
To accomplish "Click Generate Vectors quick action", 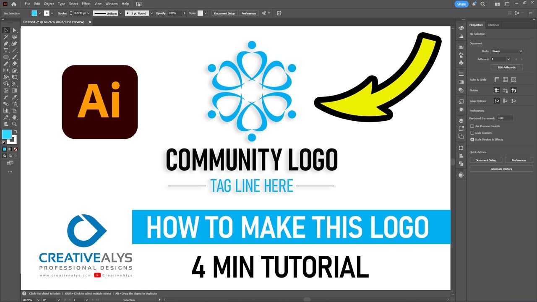I will pyautogui.click(x=501, y=169).
